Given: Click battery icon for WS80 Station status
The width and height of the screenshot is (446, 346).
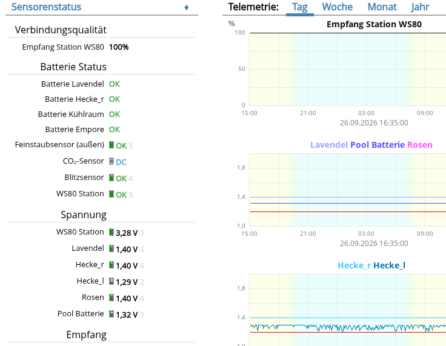Looking at the screenshot, I should pyautogui.click(x=111, y=194).
